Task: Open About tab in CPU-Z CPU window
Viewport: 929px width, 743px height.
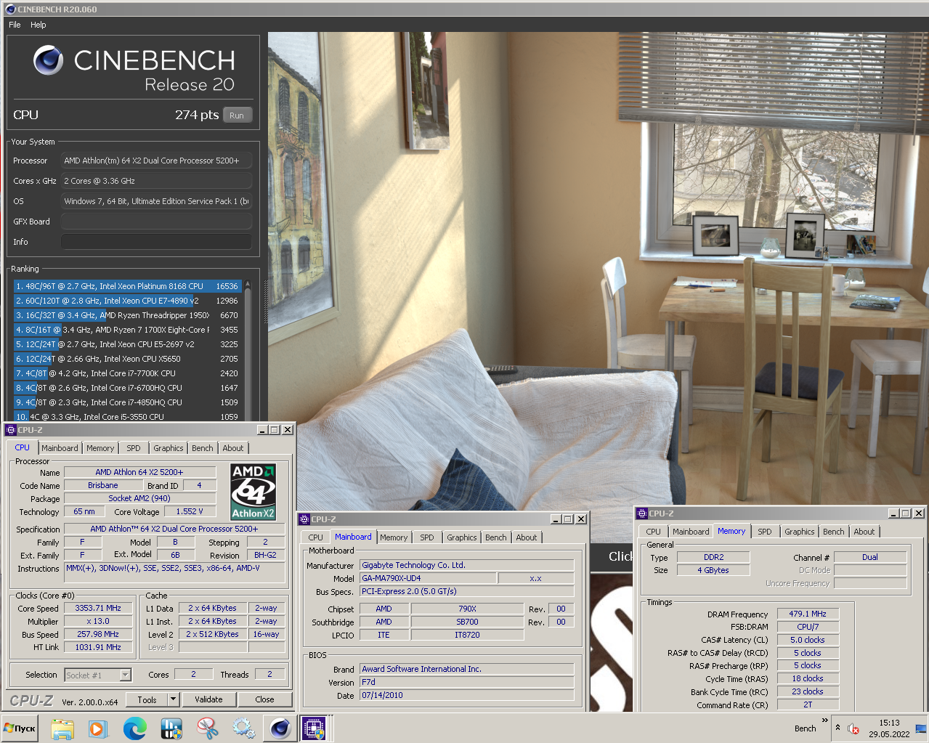Action: point(233,448)
